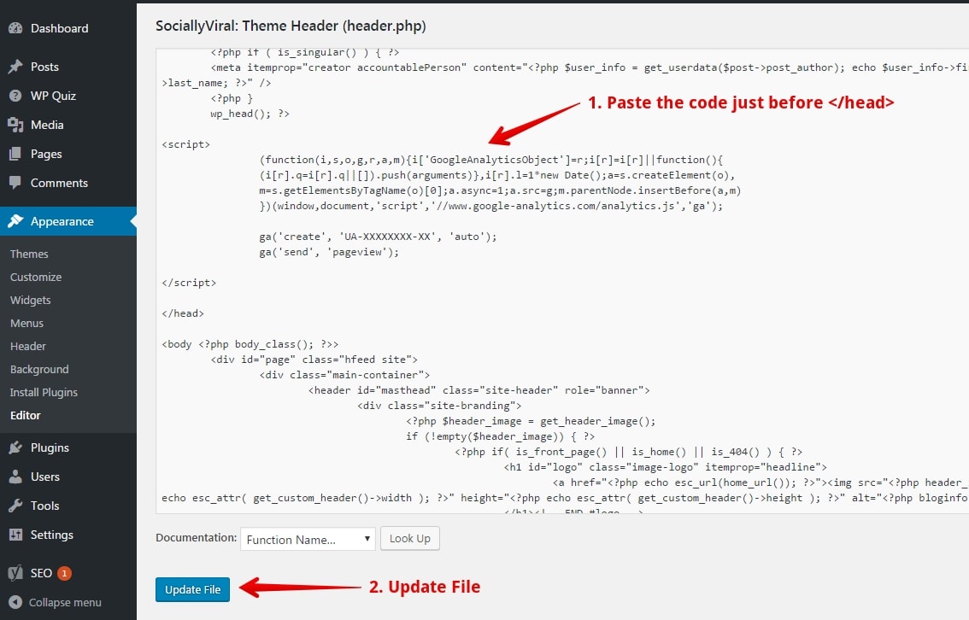Open the Dashboard menu
The image size is (969, 620).
59,28
